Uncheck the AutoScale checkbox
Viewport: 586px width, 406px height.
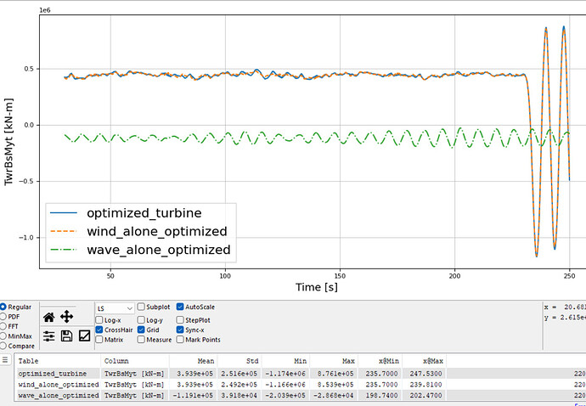[180, 307]
